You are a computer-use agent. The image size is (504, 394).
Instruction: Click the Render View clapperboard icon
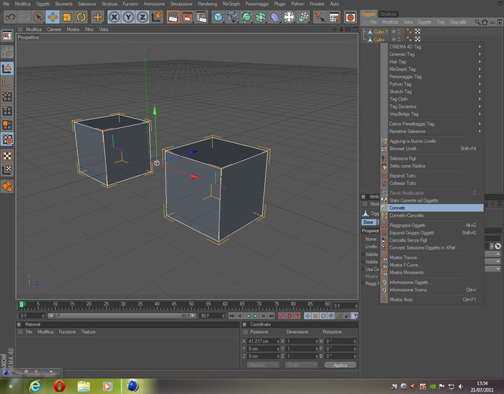(x=173, y=17)
